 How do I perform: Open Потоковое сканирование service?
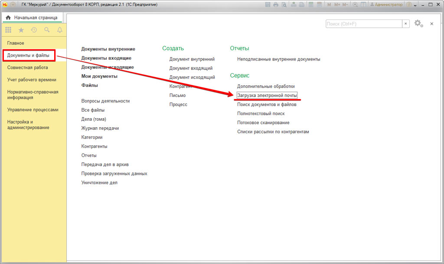(x=263, y=122)
